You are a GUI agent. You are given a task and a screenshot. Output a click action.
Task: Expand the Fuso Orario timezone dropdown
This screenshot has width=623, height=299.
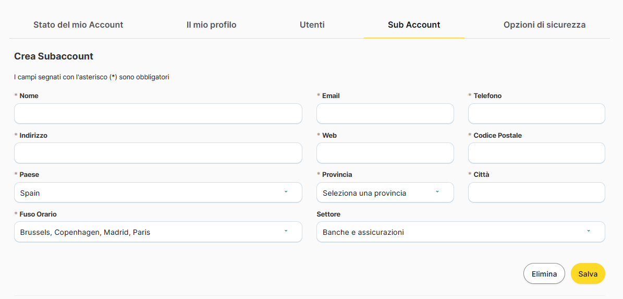click(158, 232)
